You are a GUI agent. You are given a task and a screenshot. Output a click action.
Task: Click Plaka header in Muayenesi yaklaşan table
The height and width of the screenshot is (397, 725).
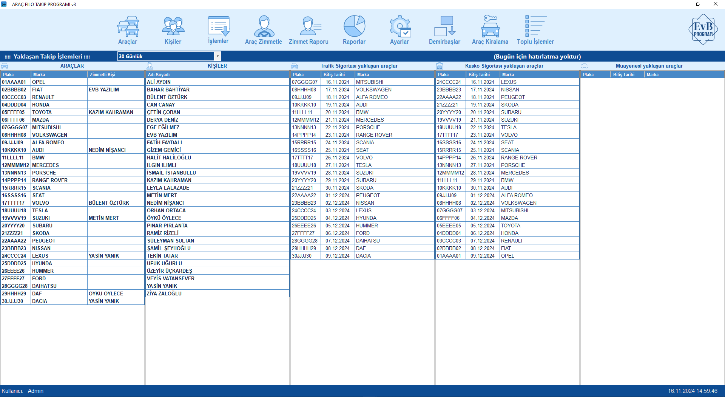coord(595,75)
